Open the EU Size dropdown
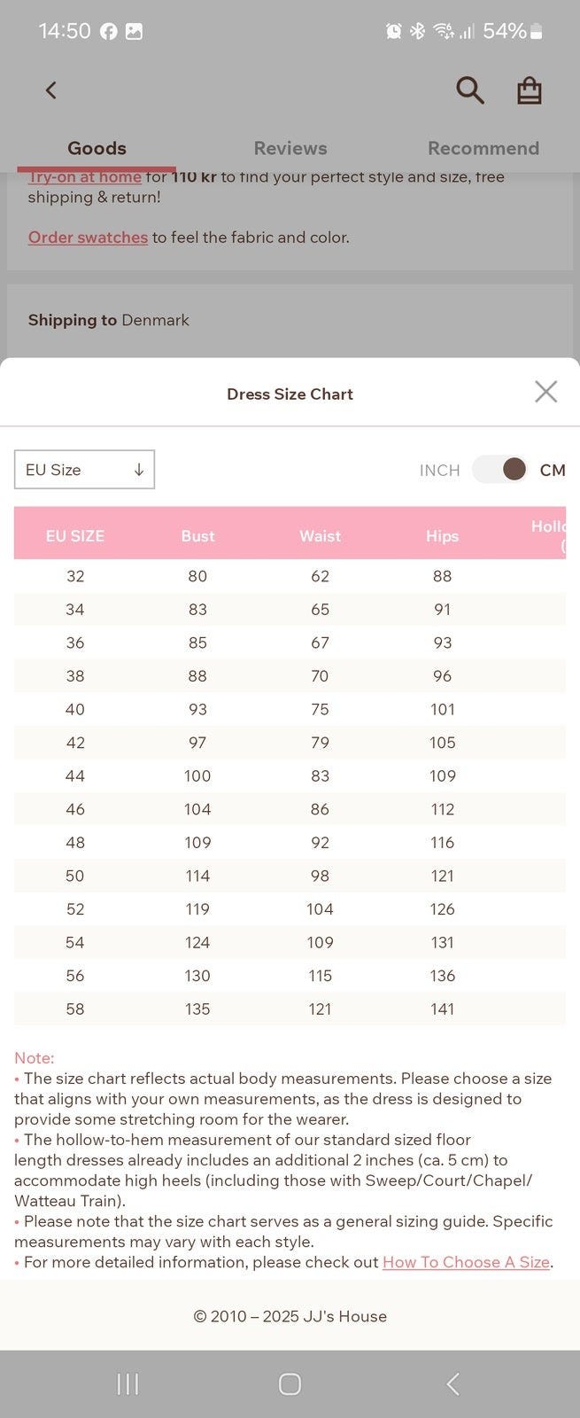This screenshot has height=1418, width=580. [x=84, y=470]
